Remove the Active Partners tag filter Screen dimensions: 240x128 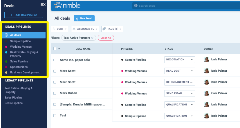pyautogui.click(x=92, y=38)
